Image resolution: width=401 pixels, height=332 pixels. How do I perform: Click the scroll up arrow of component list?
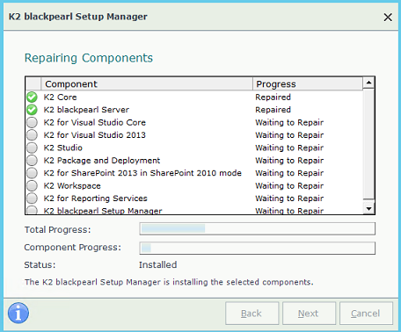pos(368,83)
